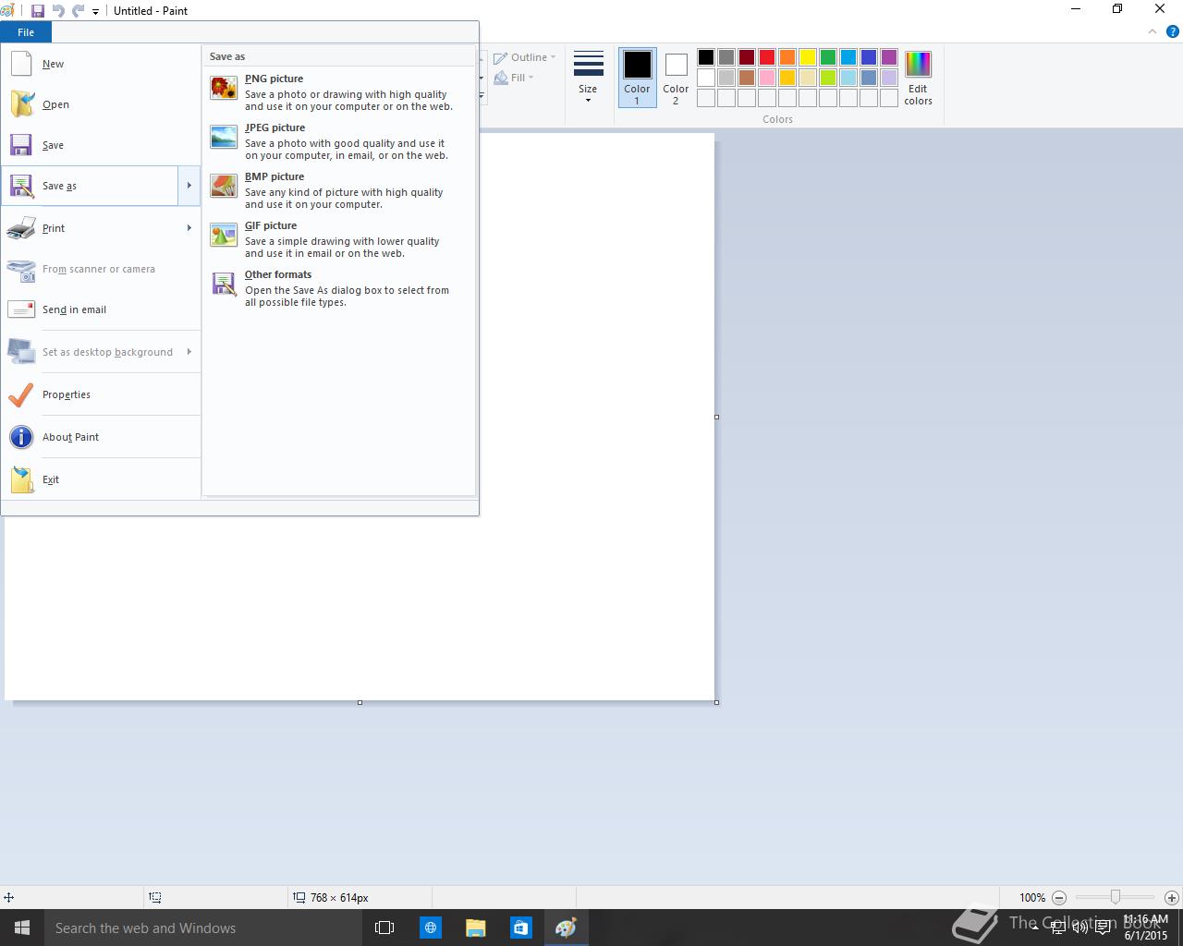Click the Open folder icon
The width and height of the screenshot is (1183, 946).
pyautogui.click(x=21, y=104)
